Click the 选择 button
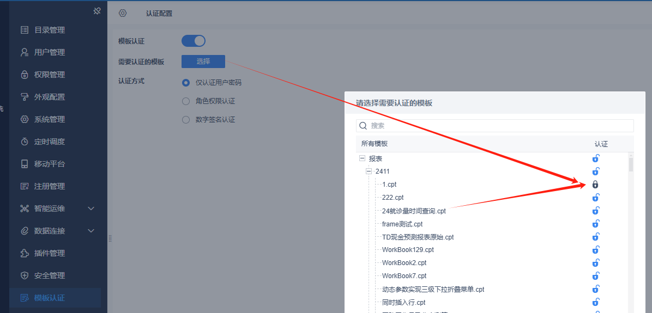This screenshot has width=652, height=313. [203, 62]
